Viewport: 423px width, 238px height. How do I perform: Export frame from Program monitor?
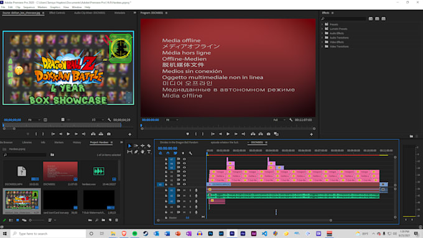tap(269, 134)
